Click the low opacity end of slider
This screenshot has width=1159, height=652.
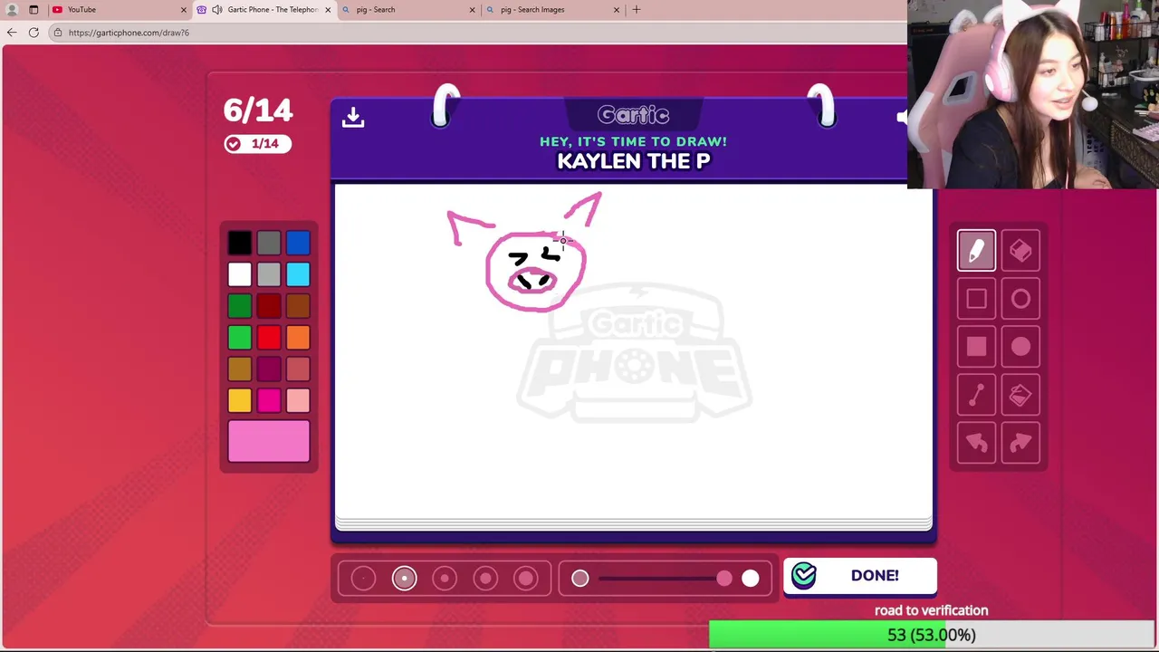pos(579,579)
